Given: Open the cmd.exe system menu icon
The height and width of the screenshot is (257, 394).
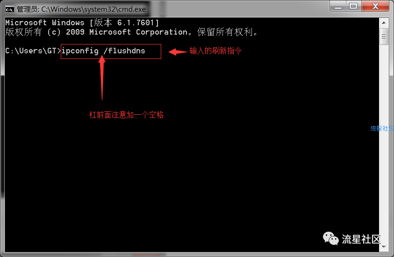Looking at the screenshot, I should pos(9,9).
